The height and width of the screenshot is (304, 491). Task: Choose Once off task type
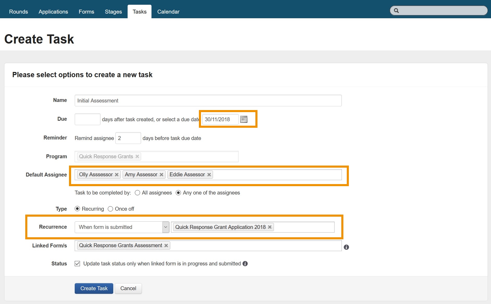pos(110,209)
